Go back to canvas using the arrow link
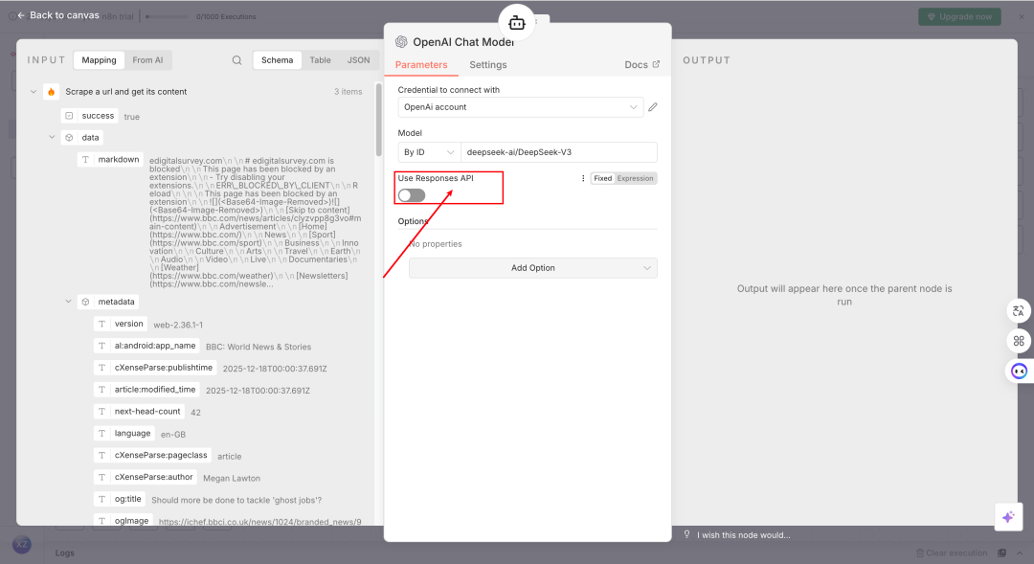The image size is (1034, 564). pyautogui.click(x=58, y=15)
